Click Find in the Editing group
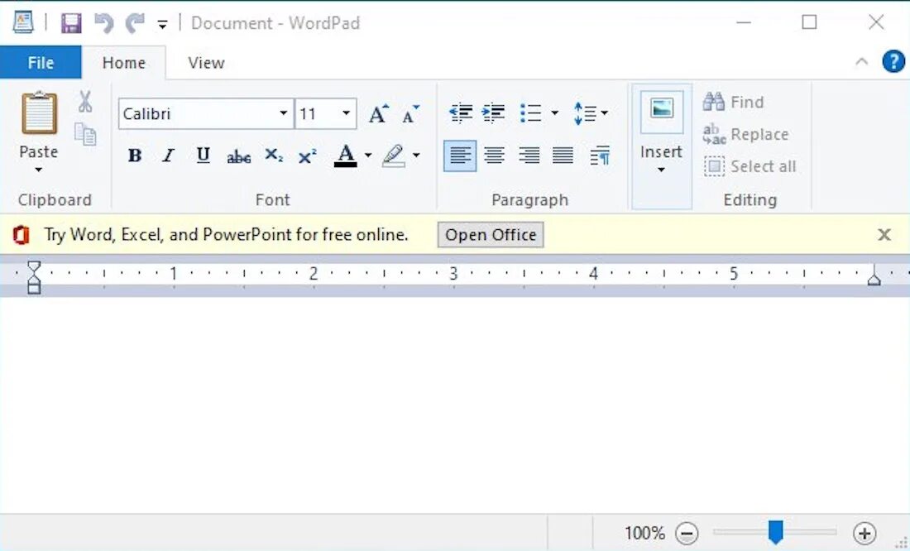Screen dimensions: 910x551 point(734,103)
